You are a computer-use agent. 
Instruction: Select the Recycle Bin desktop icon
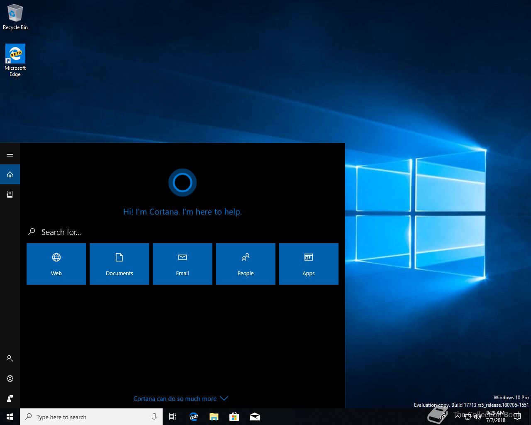click(15, 17)
